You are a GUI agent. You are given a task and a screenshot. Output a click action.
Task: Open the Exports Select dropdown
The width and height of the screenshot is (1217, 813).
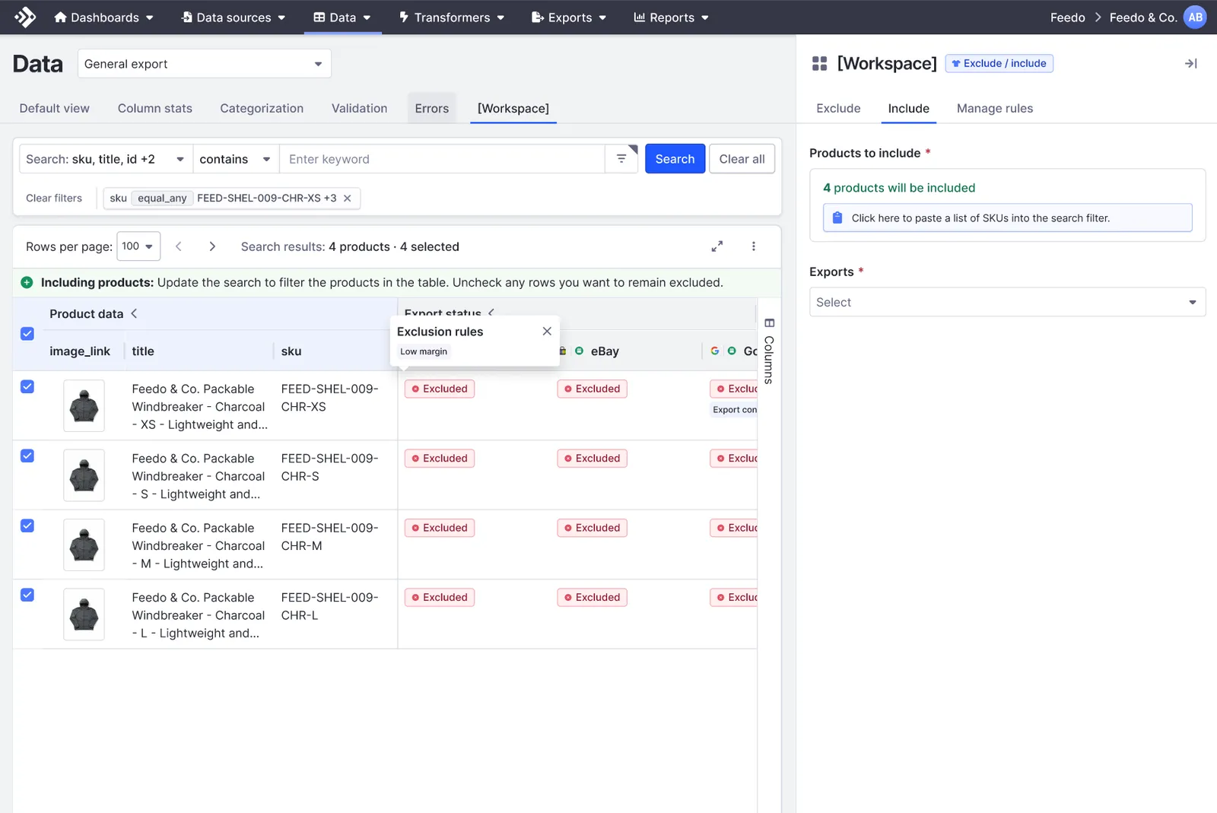(x=1007, y=303)
